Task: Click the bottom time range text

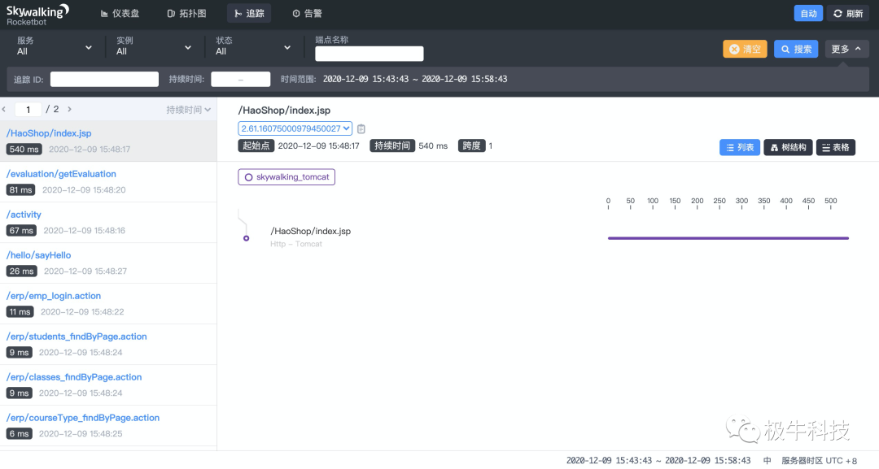Action: [658, 460]
